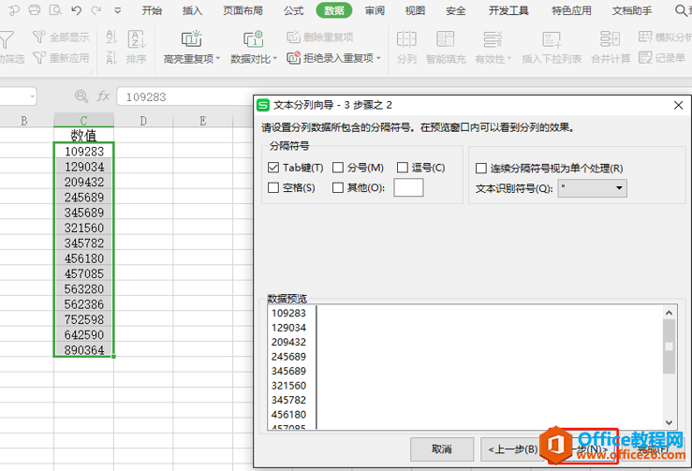Image resolution: width=692 pixels, height=471 pixels.
Task: Select column D header
Action: (143, 121)
